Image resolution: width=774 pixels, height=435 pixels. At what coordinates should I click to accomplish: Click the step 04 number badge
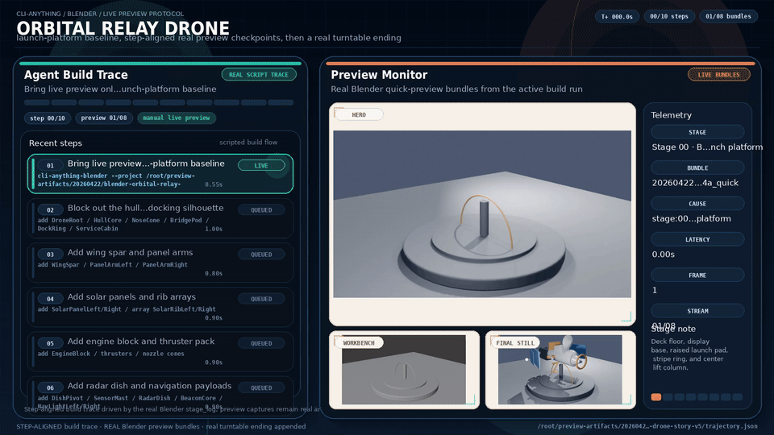[49, 298]
